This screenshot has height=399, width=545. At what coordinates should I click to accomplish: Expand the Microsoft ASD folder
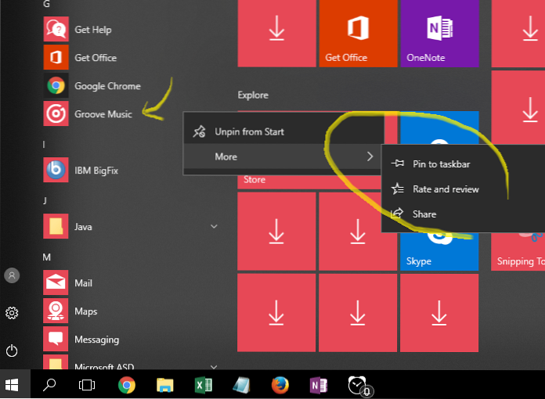click(x=214, y=365)
